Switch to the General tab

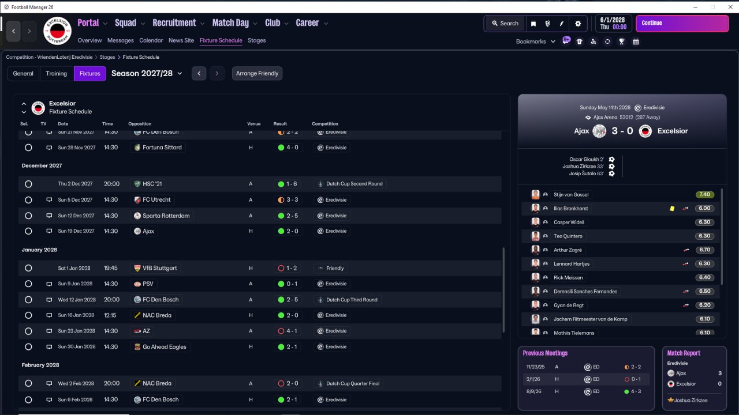click(x=23, y=73)
